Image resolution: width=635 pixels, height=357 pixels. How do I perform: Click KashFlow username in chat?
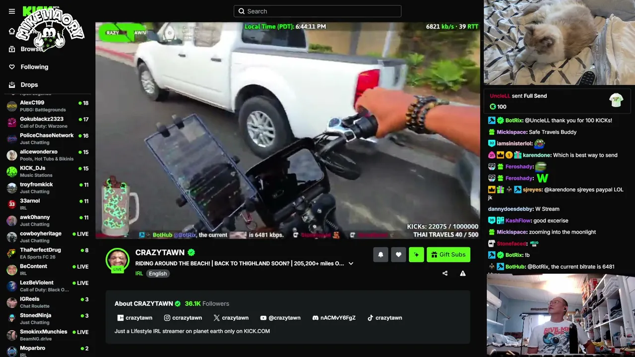click(x=518, y=221)
